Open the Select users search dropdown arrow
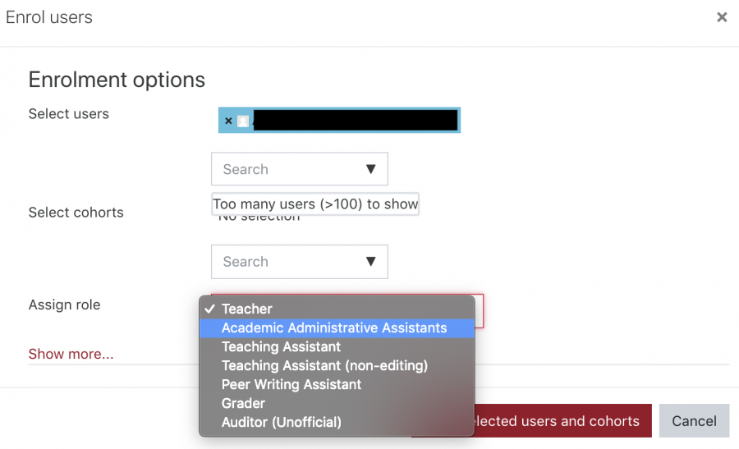739x449 pixels. 371,169
